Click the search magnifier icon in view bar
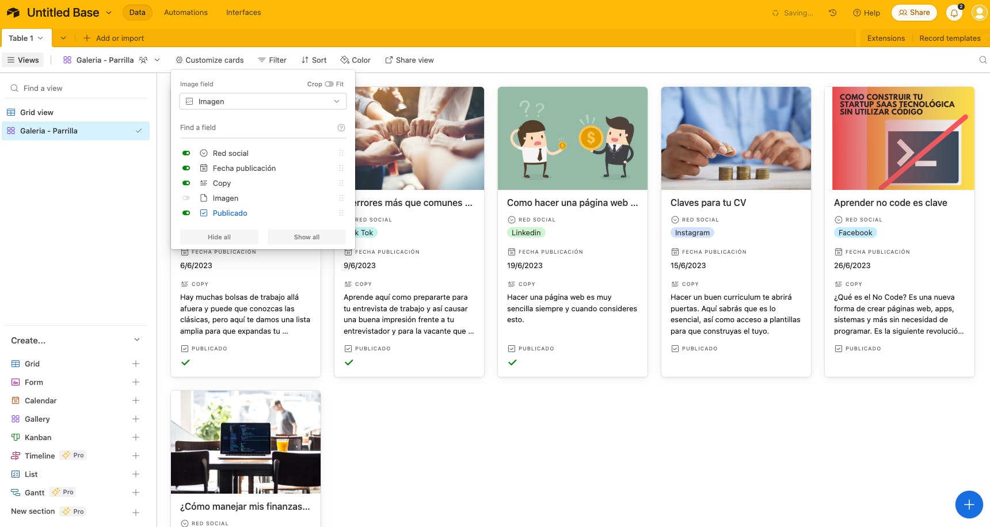The image size is (990, 527). click(x=983, y=60)
